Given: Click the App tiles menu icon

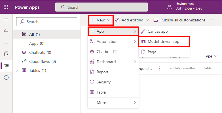Looking at the screenshot, I should 92,31.
